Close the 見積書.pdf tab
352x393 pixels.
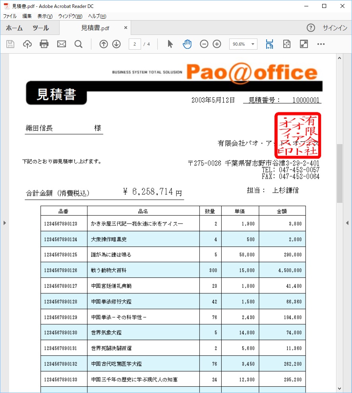pyautogui.click(x=126, y=27)
